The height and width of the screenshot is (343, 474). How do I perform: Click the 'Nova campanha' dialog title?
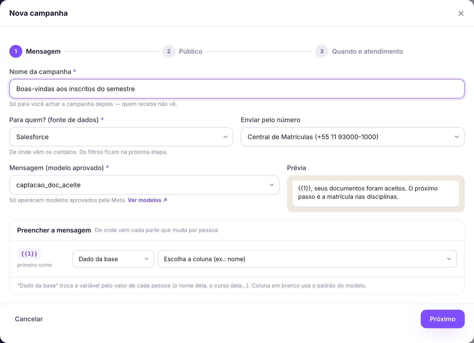tap(39, 13)
